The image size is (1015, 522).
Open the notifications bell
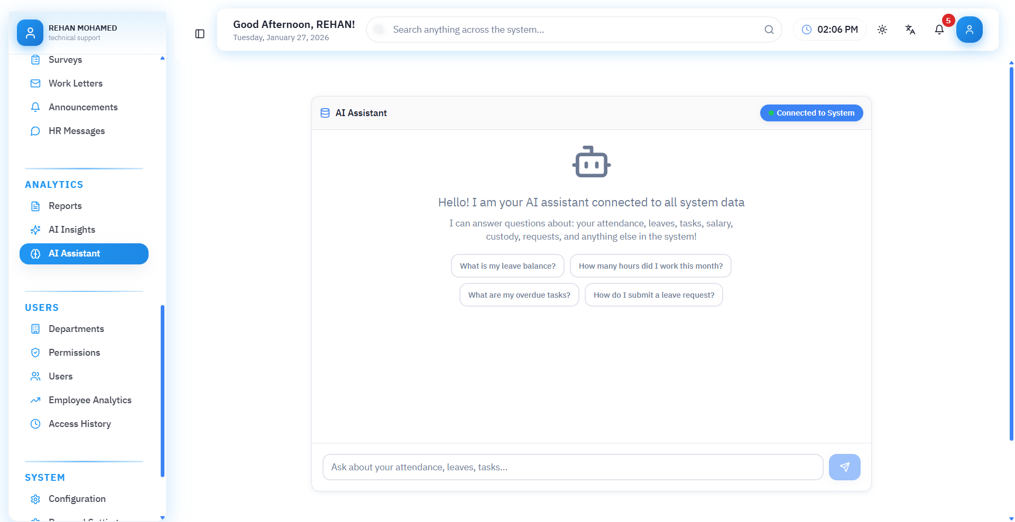pos(939,30)
